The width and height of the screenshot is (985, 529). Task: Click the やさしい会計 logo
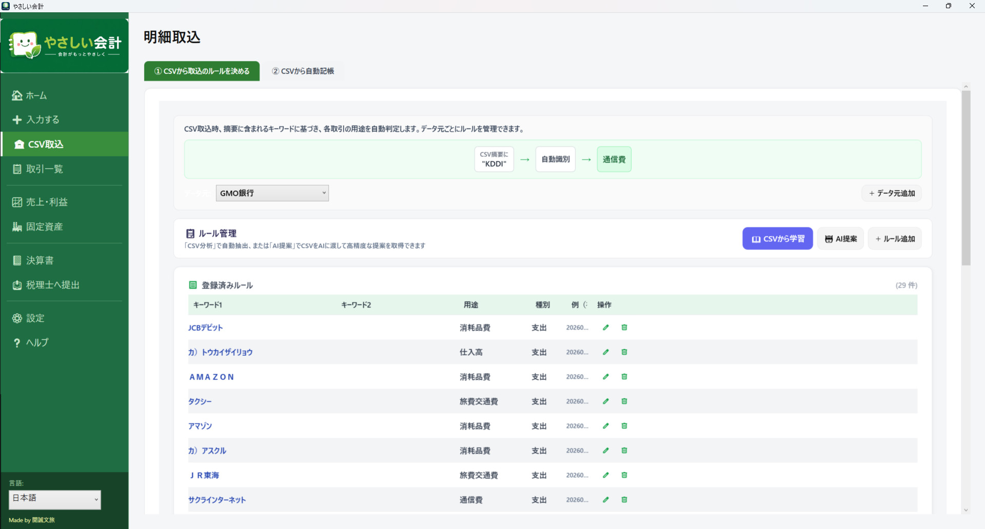(65, 46)
